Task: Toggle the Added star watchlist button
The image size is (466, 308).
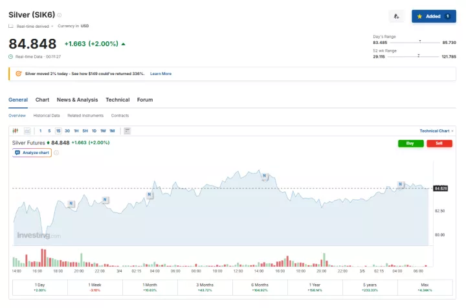Action: (x=434, y=16)
